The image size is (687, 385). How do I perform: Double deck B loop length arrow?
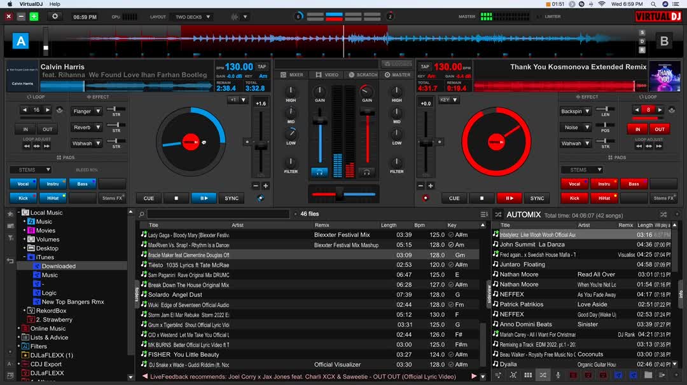coord(660,110)
